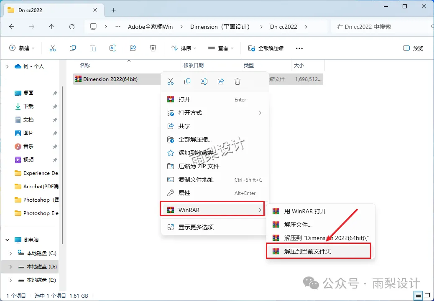Close the Dn cc2022 tab

[x=95, y=10]
